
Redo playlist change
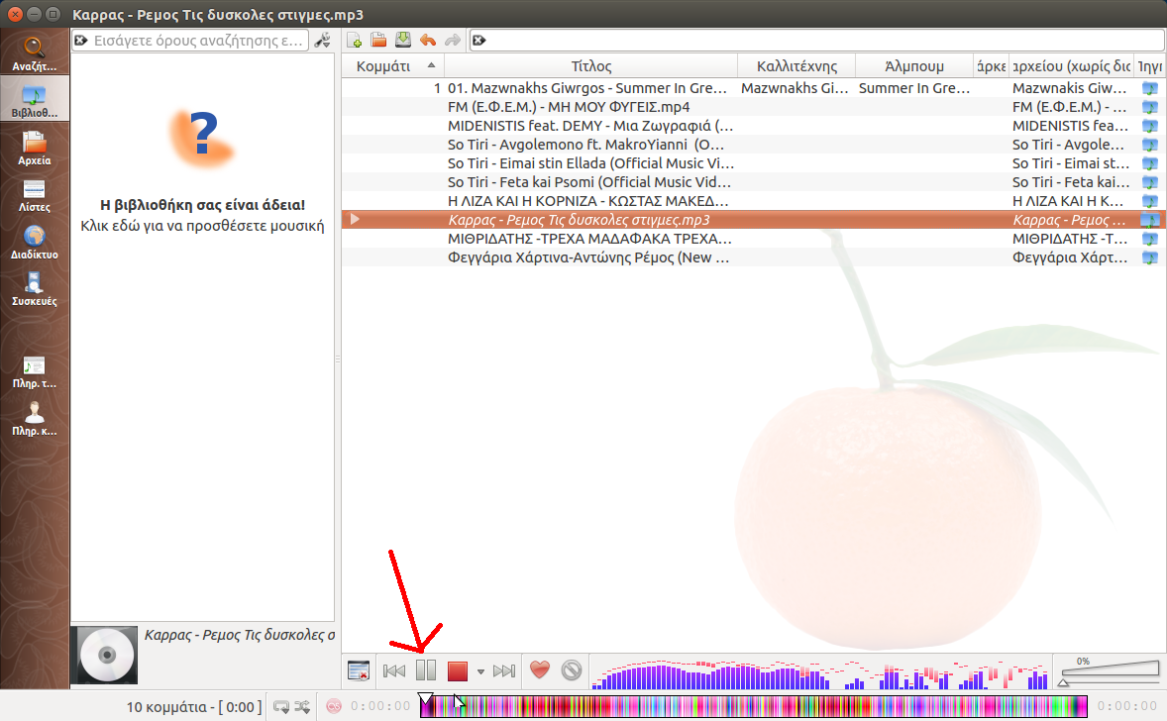453,41
